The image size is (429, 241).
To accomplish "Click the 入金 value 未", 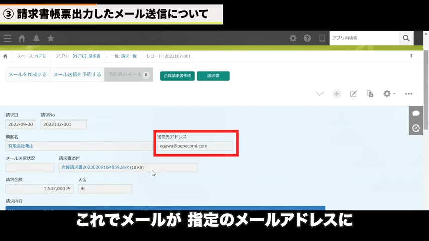I will click(x=105, y=189).
